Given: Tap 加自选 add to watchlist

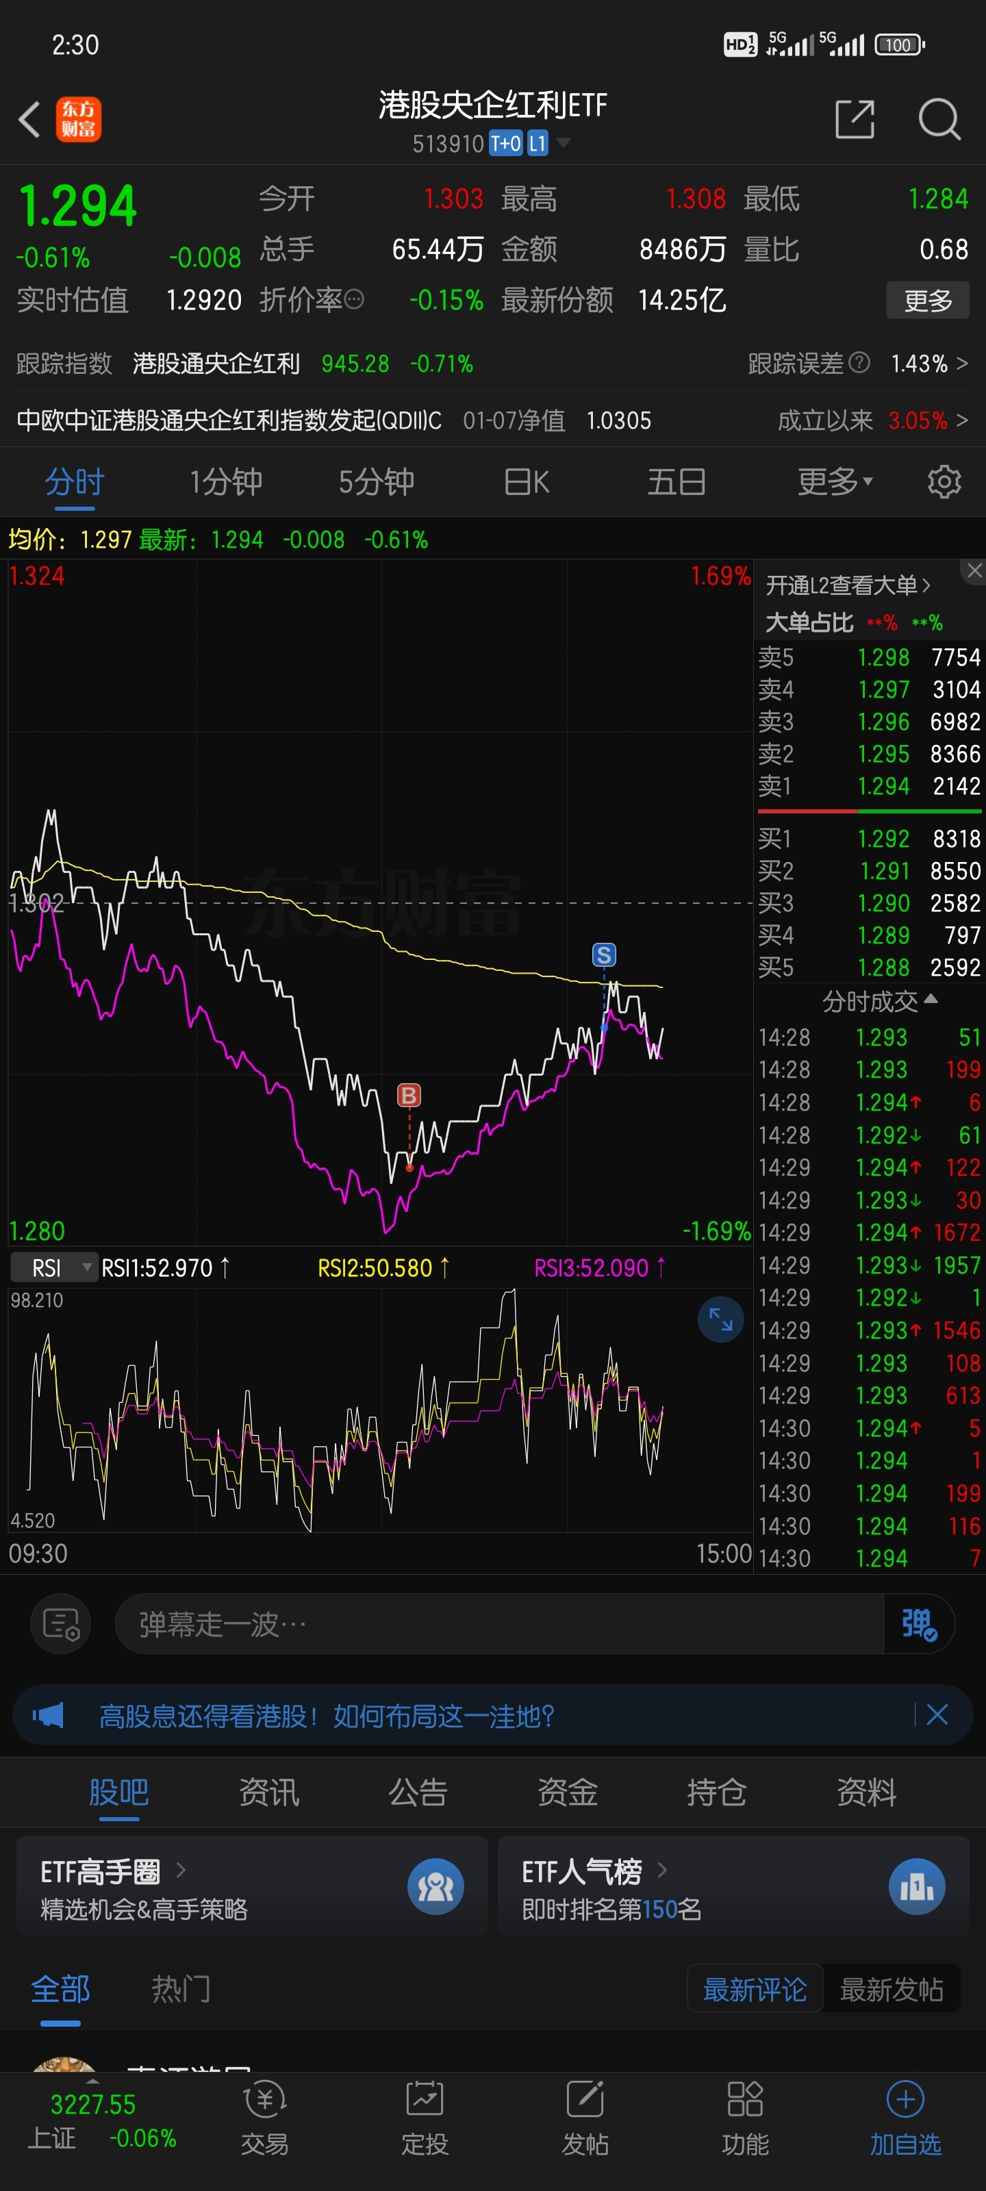Looking at the screenshot, I should [905, 2118].
